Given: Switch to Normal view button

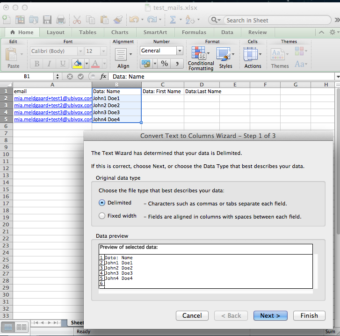Looking at the screenshot, I should click(8, 327).
